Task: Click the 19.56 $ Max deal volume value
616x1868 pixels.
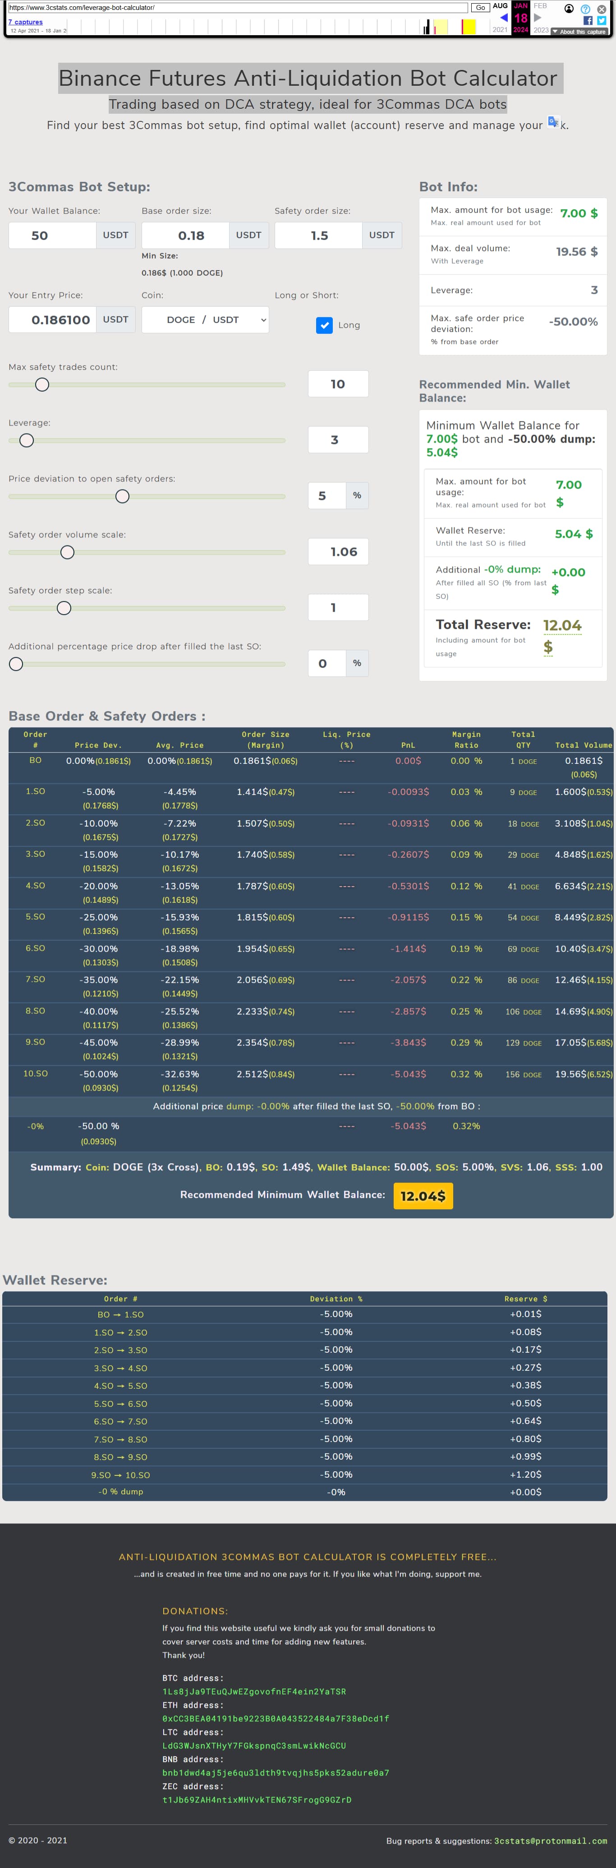Action: [x=577, y=252]
